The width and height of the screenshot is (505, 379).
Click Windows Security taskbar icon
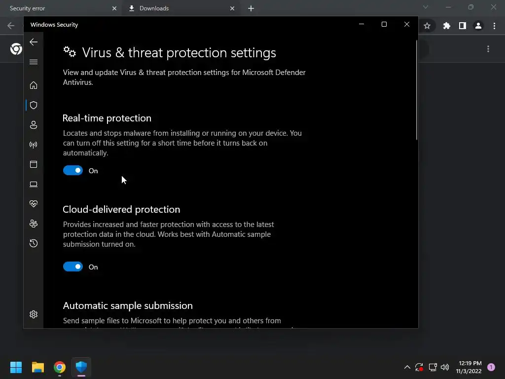click(81, 367)
